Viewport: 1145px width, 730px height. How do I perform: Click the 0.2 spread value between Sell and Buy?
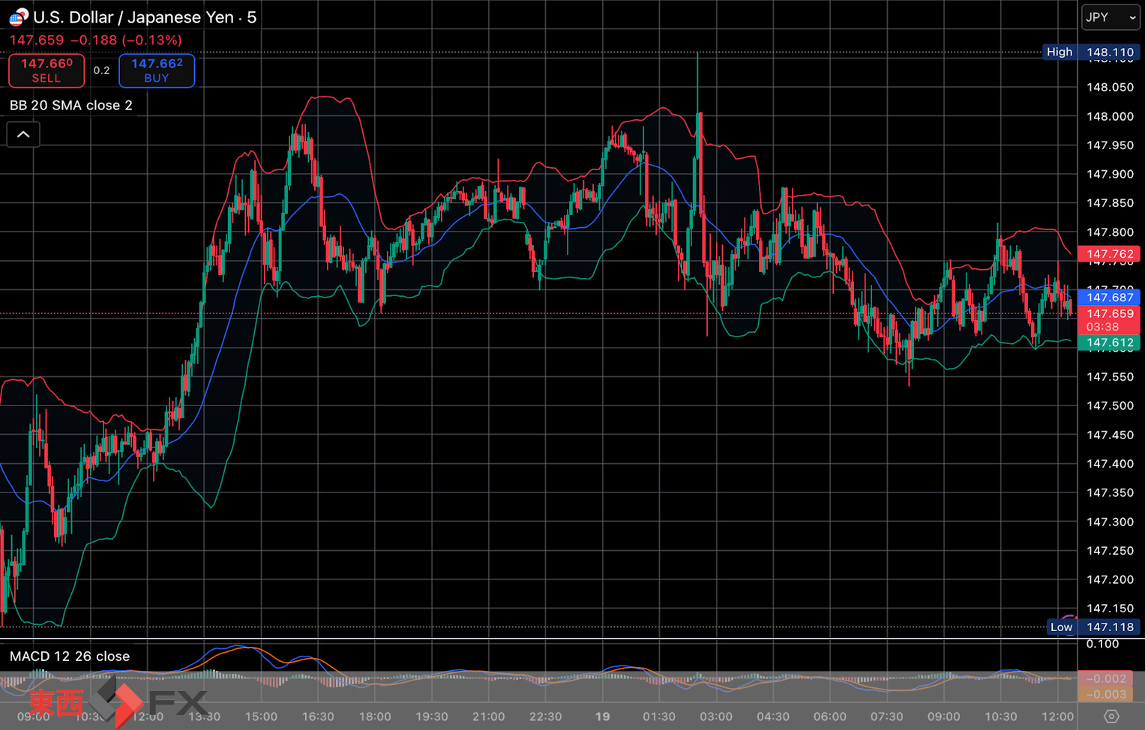(x=101, y=70)
